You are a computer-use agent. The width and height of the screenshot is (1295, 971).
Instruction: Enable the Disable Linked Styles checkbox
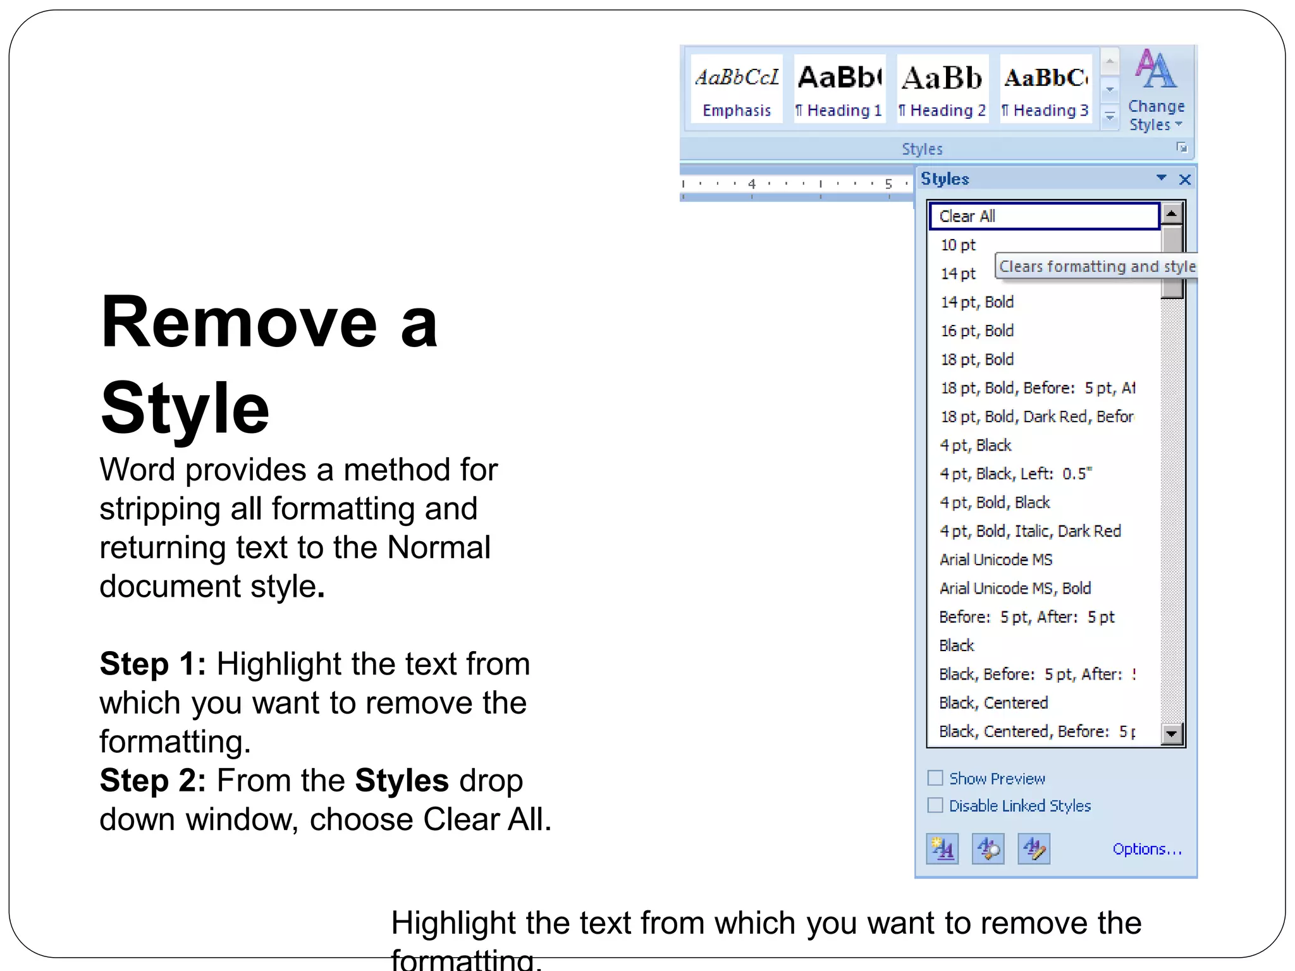pyautogui.click(x=935, y=805)
